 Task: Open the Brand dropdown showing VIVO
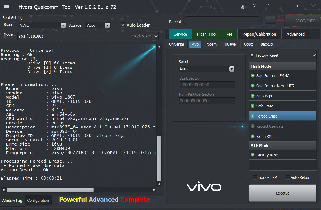[42, 25]
